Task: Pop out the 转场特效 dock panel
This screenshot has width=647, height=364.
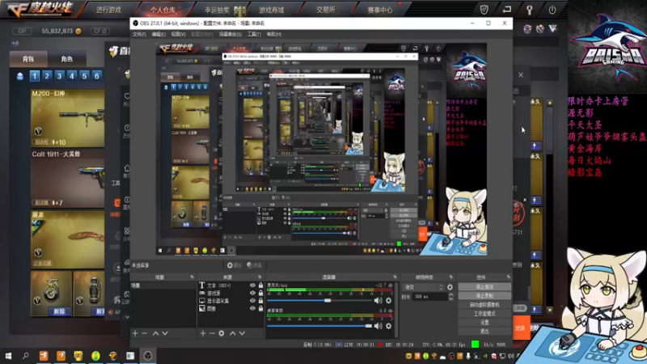Action: click(x=451, y=277)
